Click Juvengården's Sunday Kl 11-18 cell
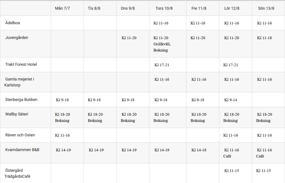285x183 pixels. (x=264, y=38)
